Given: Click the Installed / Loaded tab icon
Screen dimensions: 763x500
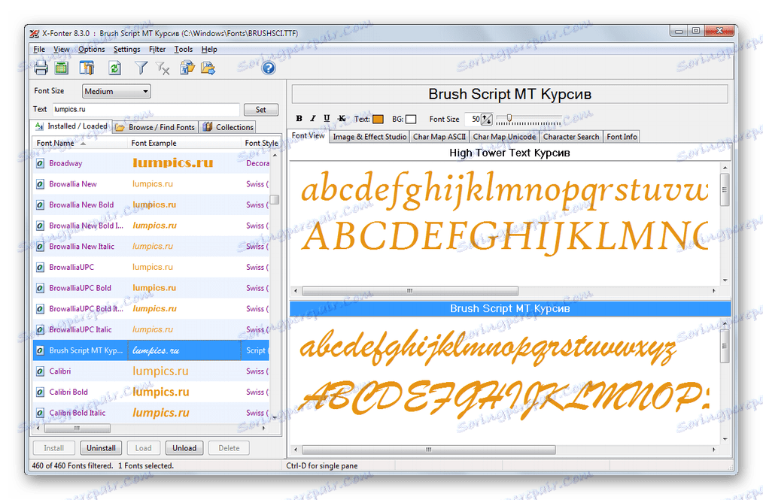Looking at the screenshot, I should 39,126.
